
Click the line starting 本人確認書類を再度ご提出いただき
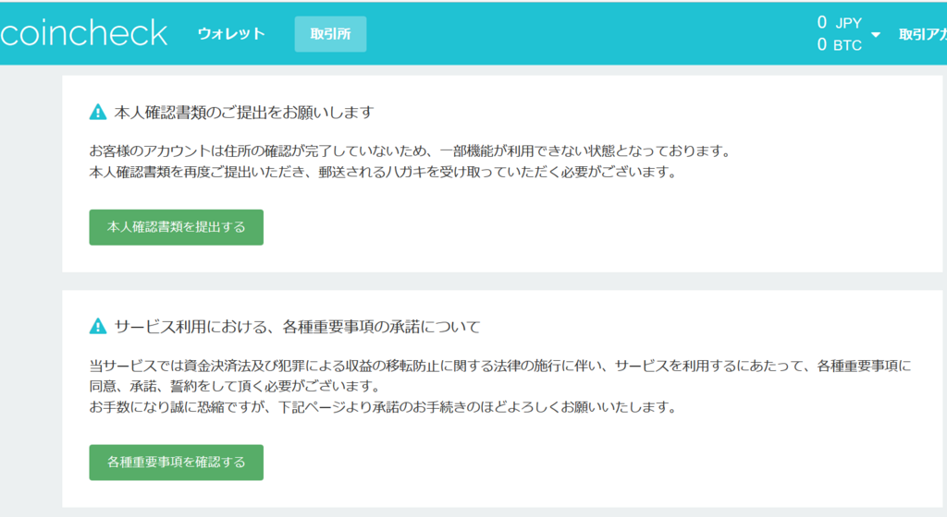point(383,173)
